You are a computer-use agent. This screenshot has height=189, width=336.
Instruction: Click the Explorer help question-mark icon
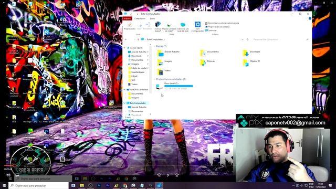click(310, 18)
